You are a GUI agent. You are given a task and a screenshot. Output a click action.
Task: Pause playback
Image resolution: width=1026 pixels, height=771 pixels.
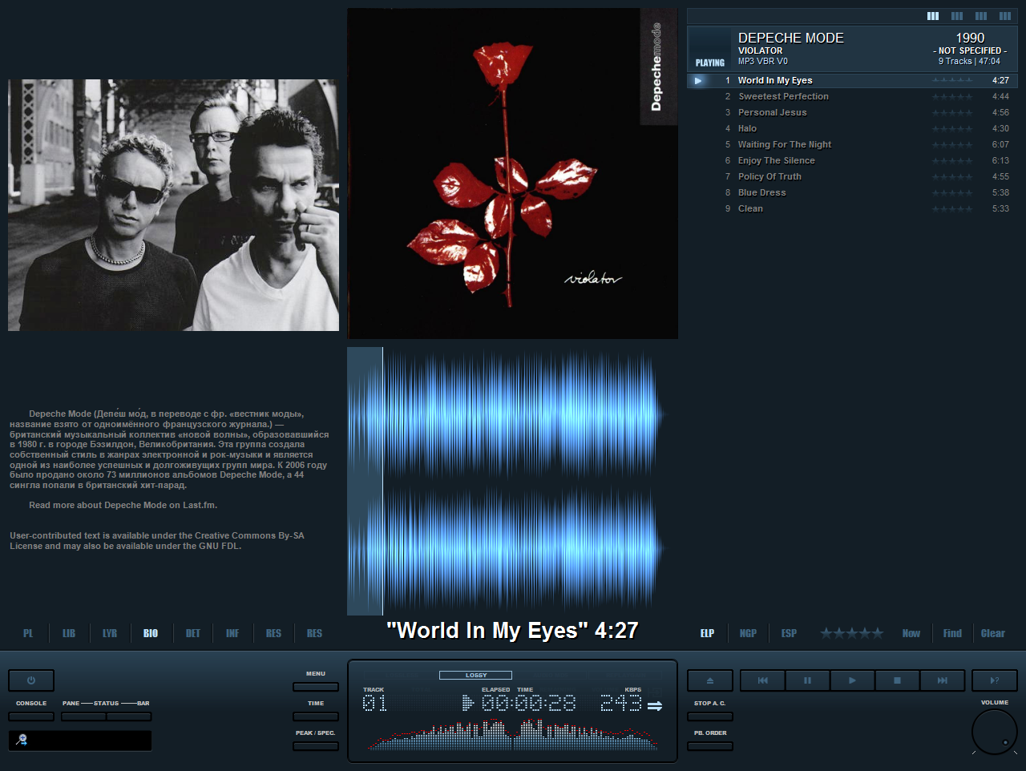coord(807,680)
